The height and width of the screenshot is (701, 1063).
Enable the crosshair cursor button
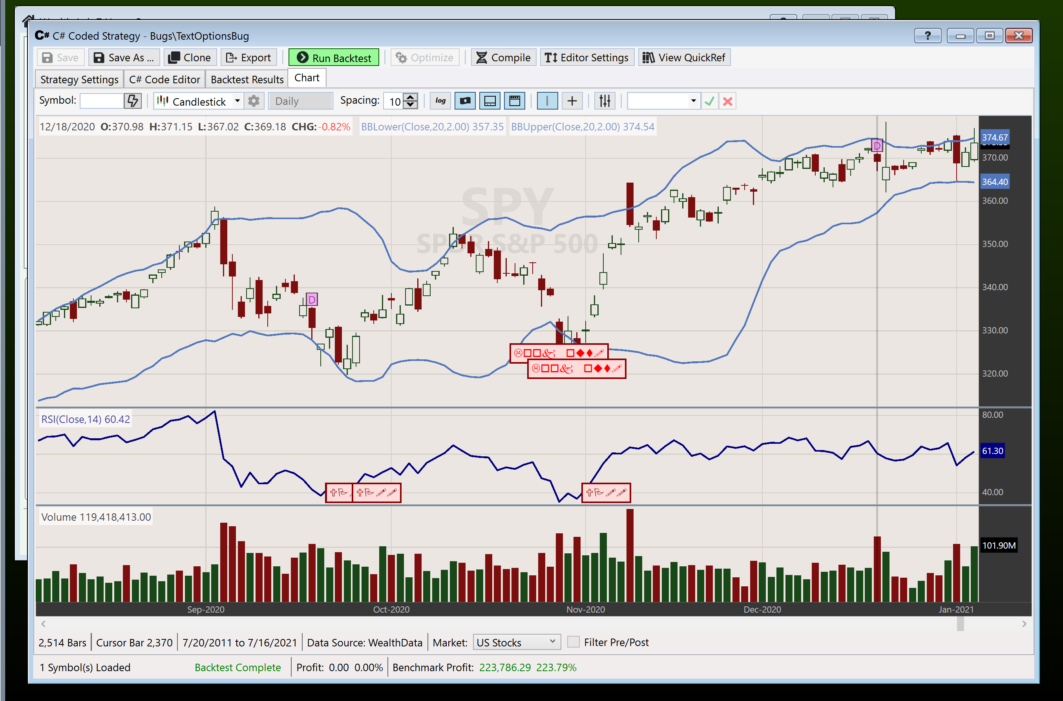coord(572,101)
